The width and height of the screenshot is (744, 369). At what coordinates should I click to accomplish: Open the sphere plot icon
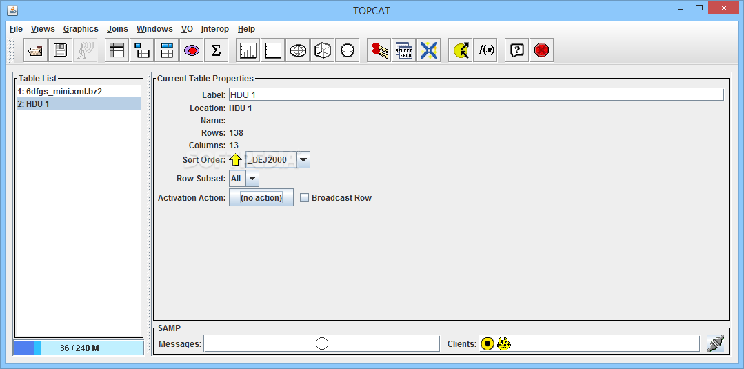347,50
